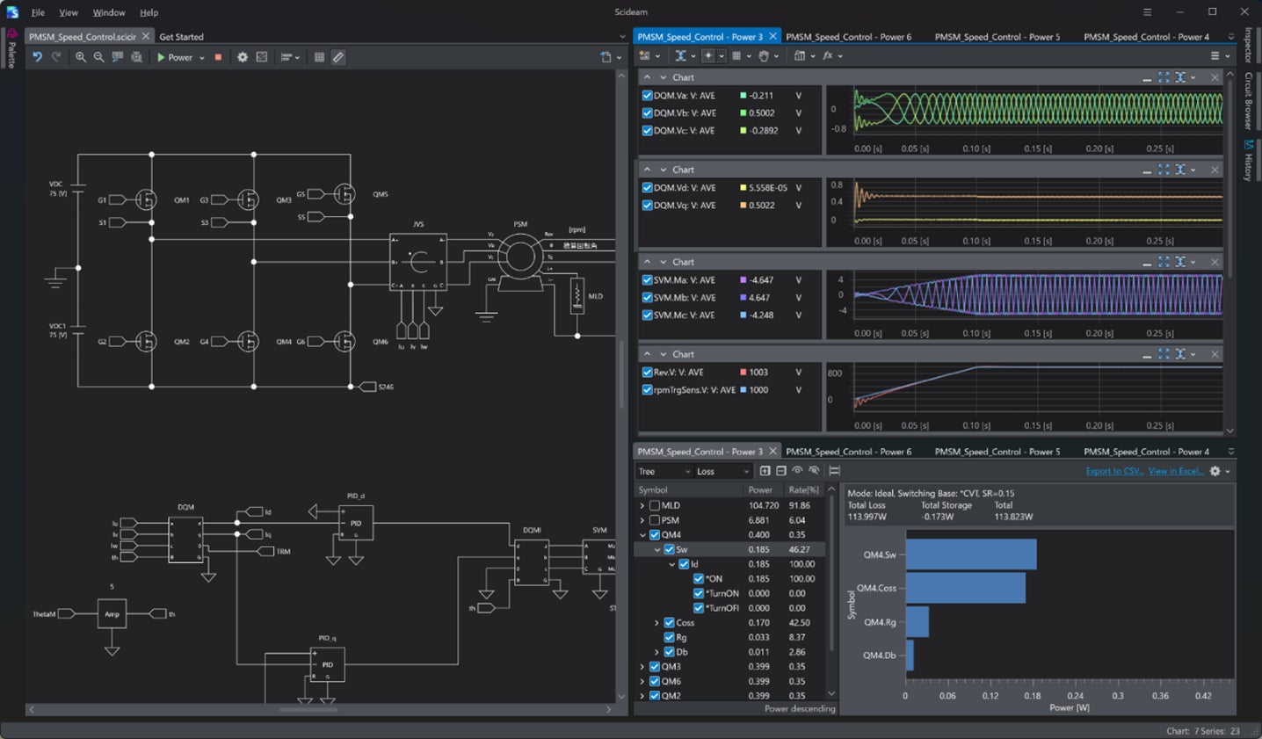
Task: Collapse the QM4 tree node
Action: (642, 535)
